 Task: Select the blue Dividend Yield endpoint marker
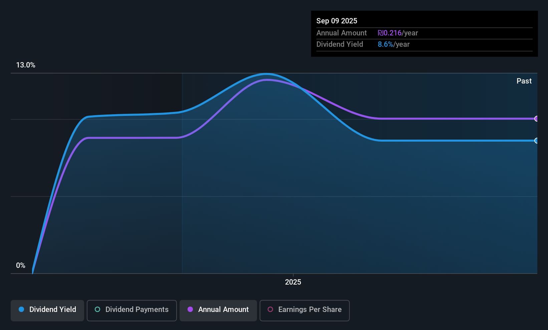pos(536,141)
